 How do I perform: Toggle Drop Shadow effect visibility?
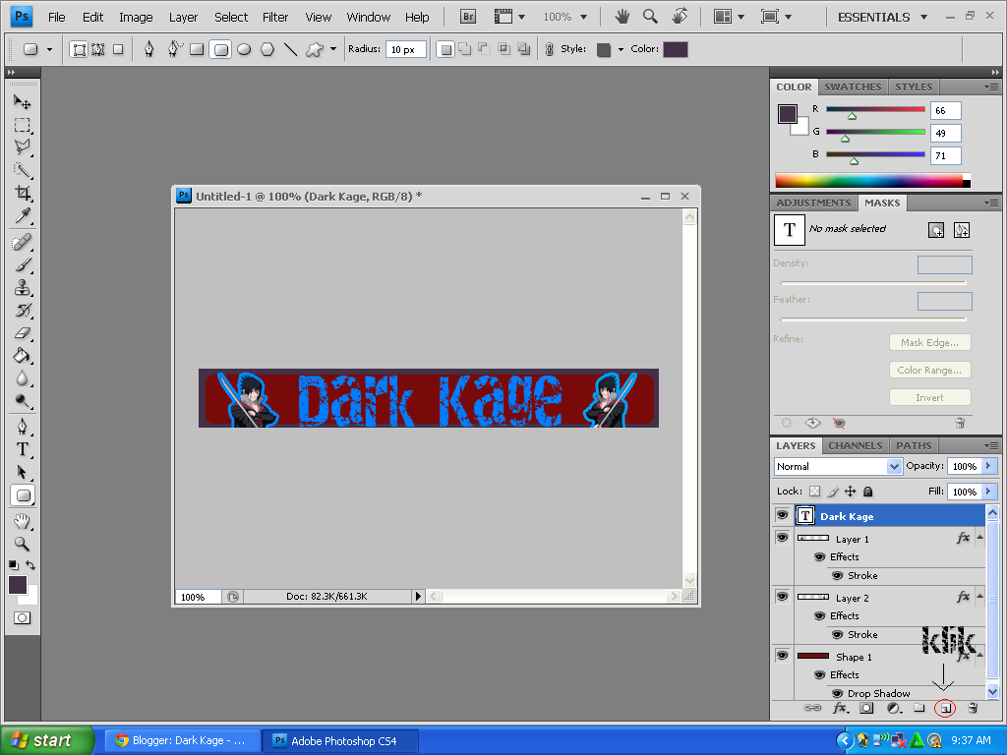(838, 693)
